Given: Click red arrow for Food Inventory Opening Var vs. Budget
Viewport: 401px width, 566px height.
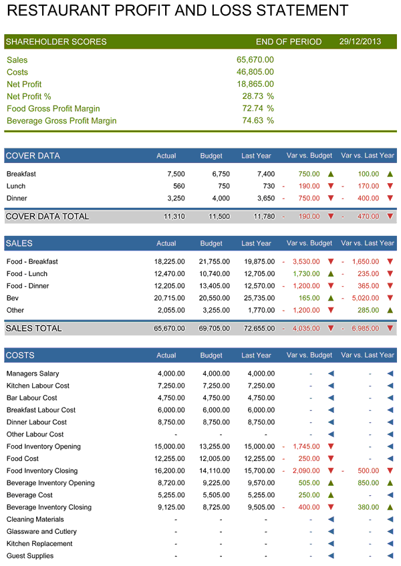Looking at the screenshot, I should click(330, 447).
